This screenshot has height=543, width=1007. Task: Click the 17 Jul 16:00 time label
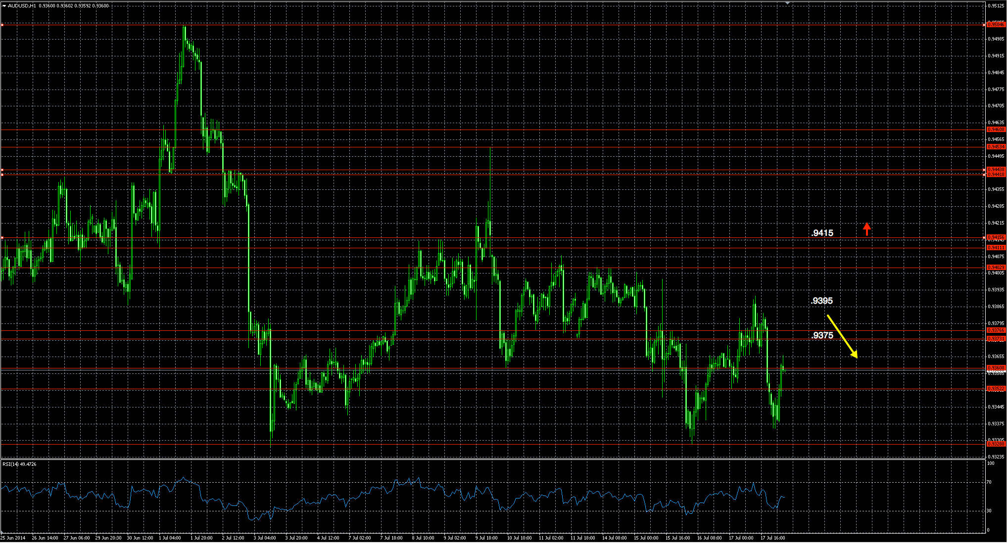pyautogui.click(x=772, y=538)
